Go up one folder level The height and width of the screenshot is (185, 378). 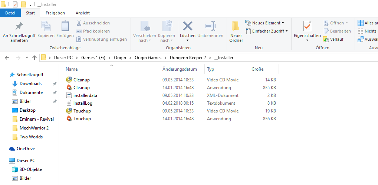(x=34, y=58)
